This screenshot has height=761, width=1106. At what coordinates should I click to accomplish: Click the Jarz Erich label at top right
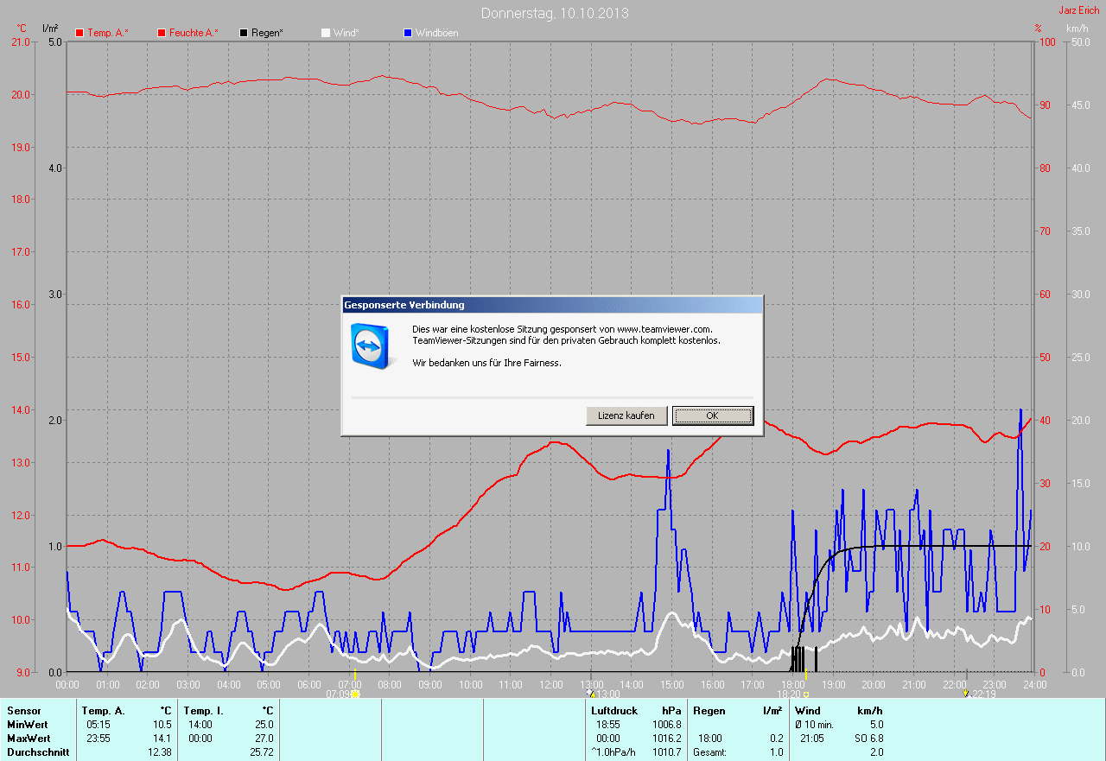coord(1078,10)
